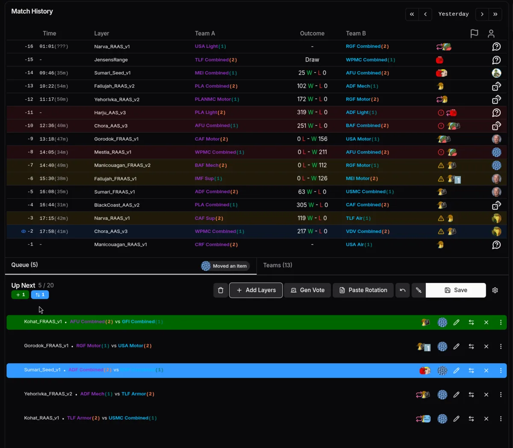The height and width of the screenshot is (448, 513).
Task: Click BlackCoast_AAS_v2 layer cell
Action: (117, 205)
